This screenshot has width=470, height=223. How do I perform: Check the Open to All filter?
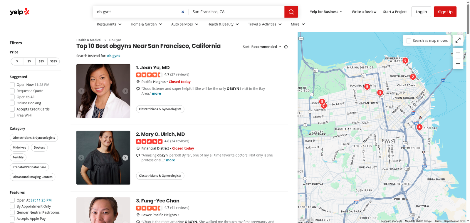(x=12, y=97)
